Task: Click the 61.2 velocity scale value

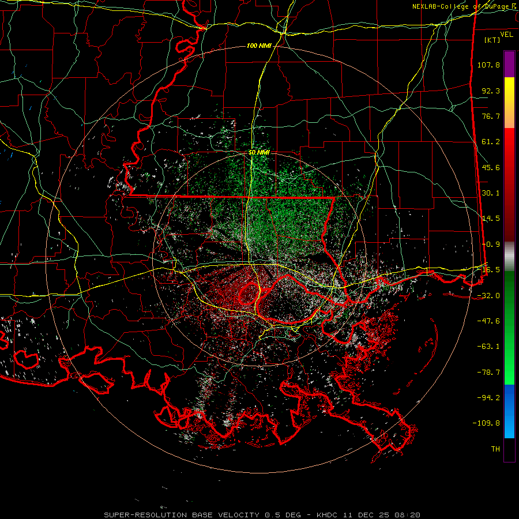Action: (491, 142)
